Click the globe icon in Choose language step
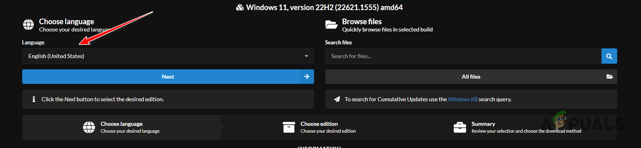This screenshot has height=148, width=641. 89,127
